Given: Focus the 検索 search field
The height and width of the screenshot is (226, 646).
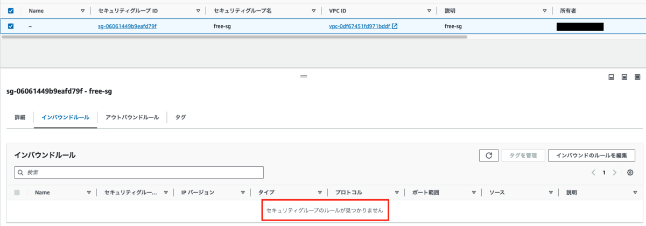Looking at the screenshot, I should click(139, 172).
